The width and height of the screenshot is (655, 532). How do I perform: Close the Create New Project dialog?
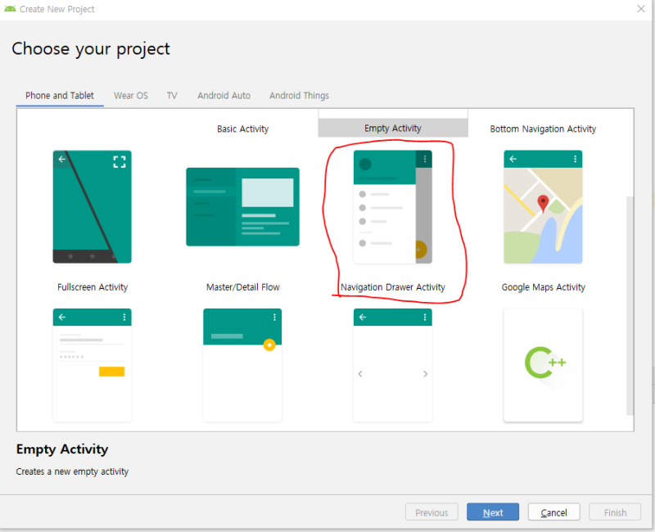point(641,9)
